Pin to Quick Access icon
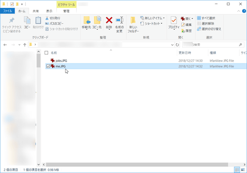 pyautogui.click(x=11, y=20)
